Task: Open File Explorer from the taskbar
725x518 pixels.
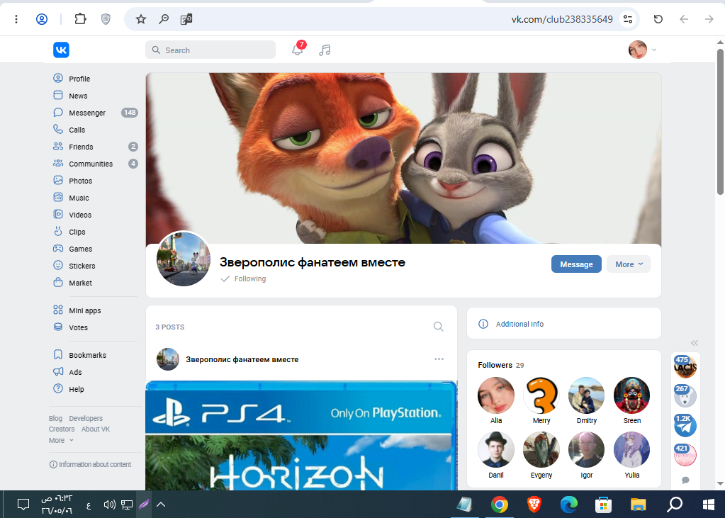Action: (x=638, y=505)
